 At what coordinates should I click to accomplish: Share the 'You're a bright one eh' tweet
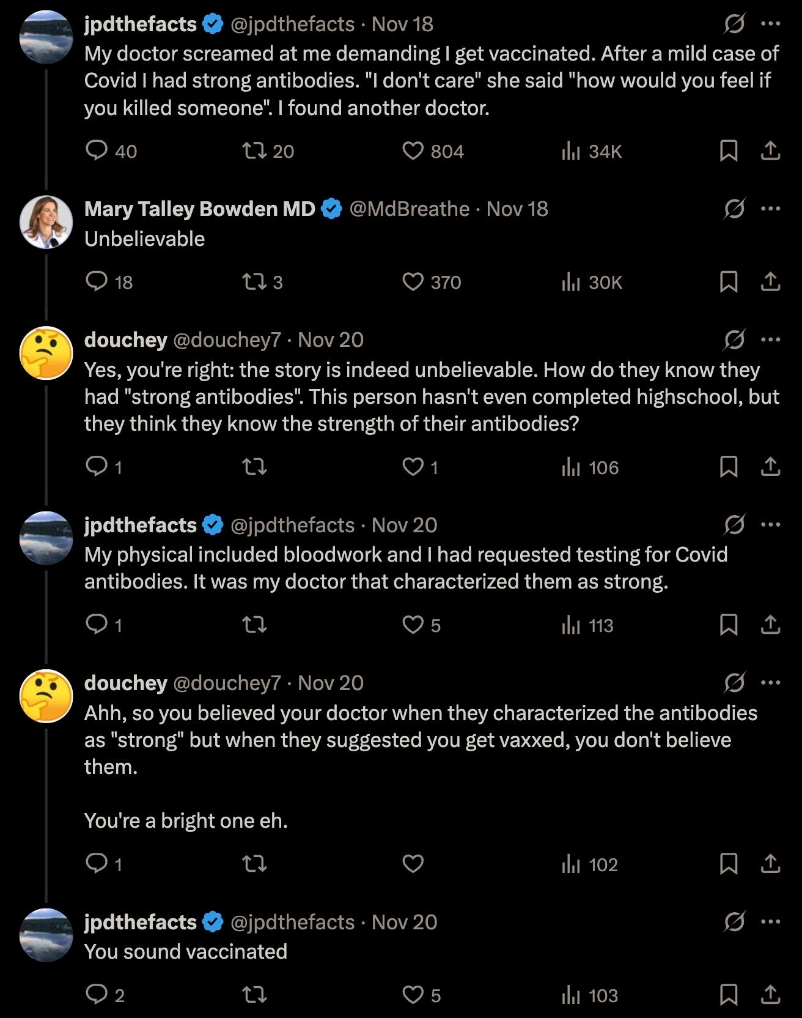point(770,864)
